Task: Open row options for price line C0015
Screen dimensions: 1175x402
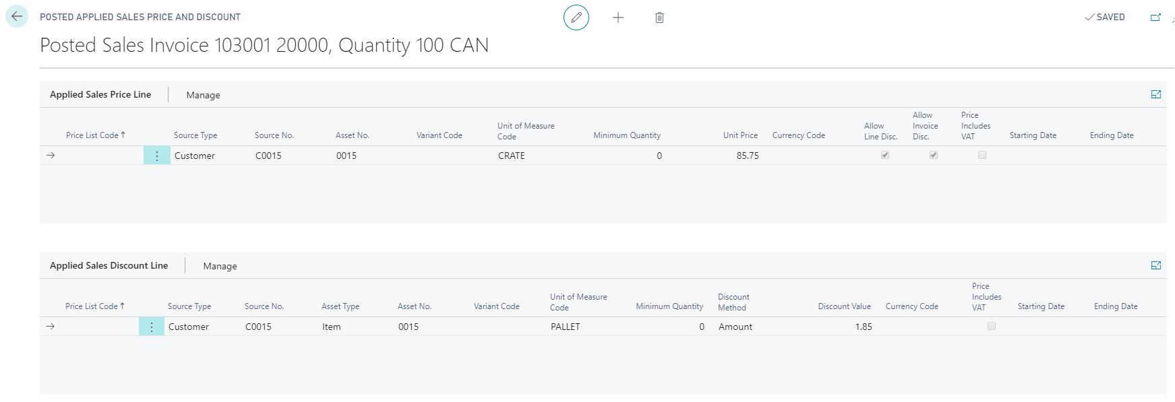Action: (157, 156)
